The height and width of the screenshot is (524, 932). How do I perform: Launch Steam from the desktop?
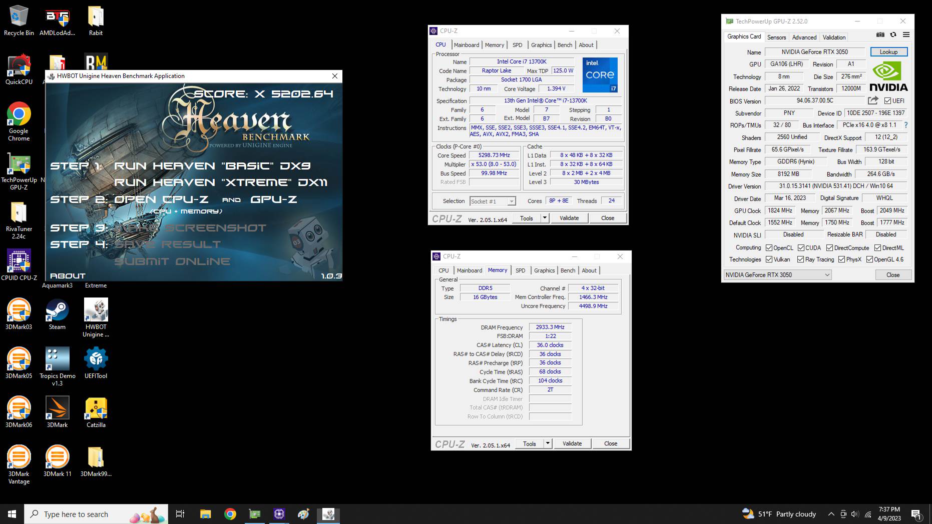(x=57, y=314)
